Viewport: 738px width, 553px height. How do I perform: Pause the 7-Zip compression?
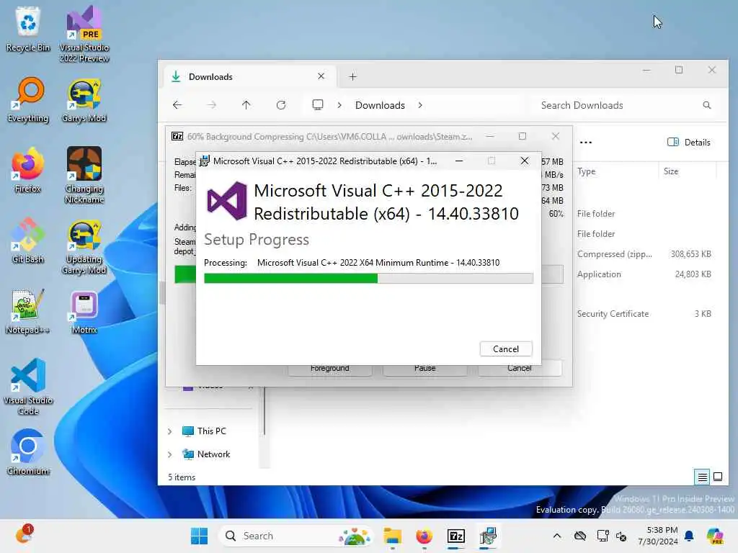(425, 368)
